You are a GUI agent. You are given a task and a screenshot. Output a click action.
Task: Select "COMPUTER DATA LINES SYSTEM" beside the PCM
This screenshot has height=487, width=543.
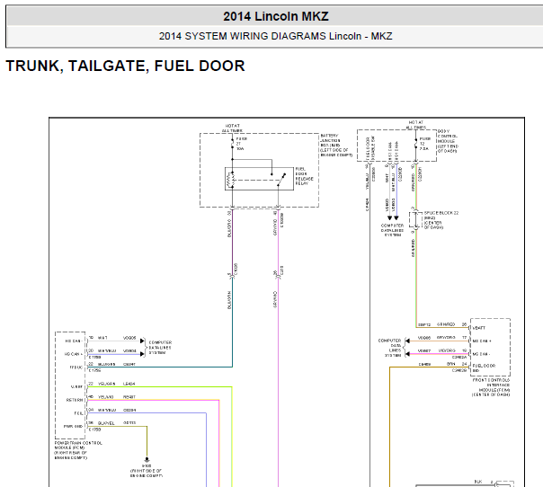click(x=160, y=348)
